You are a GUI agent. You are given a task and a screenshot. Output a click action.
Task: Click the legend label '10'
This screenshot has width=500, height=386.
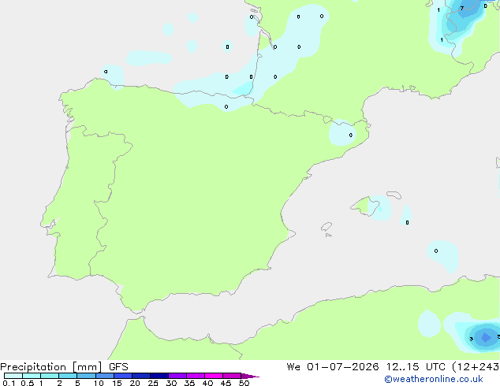99,383
